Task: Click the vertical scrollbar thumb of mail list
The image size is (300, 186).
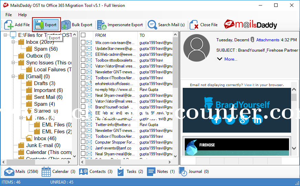Action: [175, 62]
